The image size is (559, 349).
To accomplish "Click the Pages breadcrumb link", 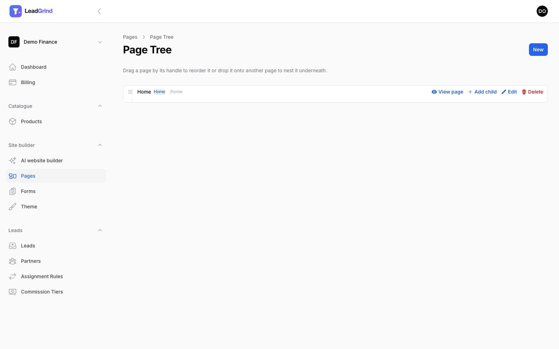I will pos(130,37).
